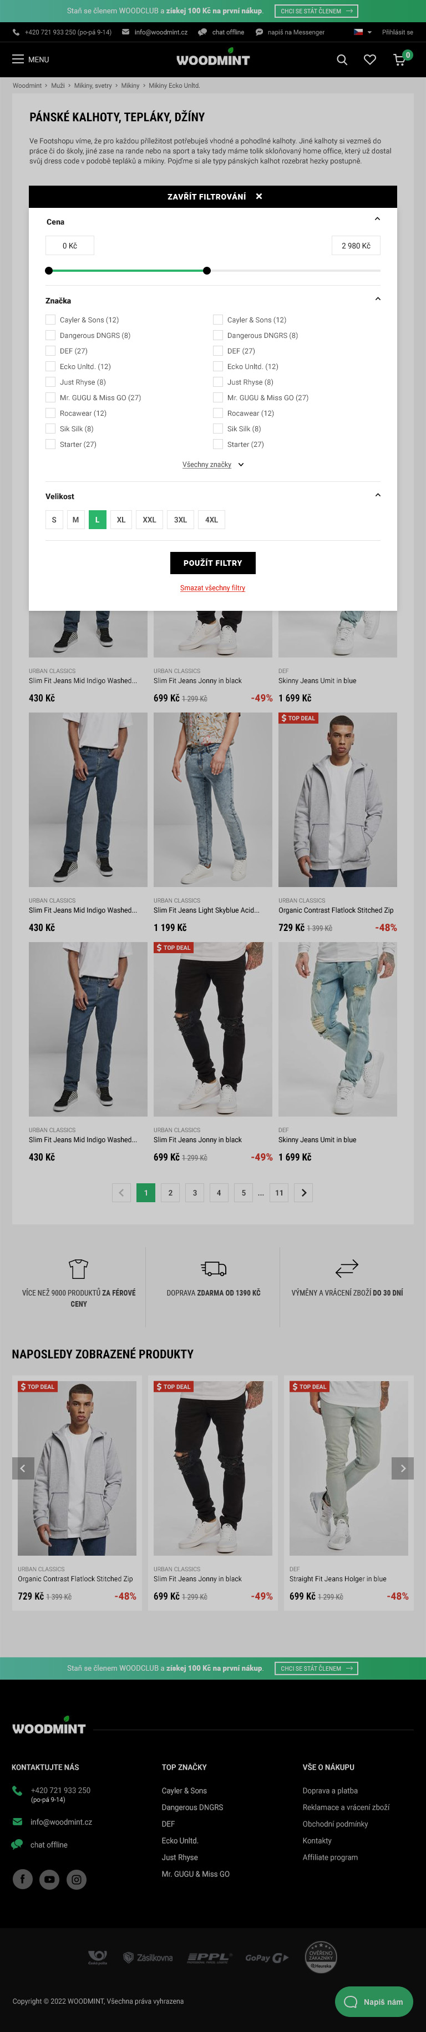Click the POUŽÍT FILTRY button
This screenshot has width=426, height=2032.
(212, 562)
